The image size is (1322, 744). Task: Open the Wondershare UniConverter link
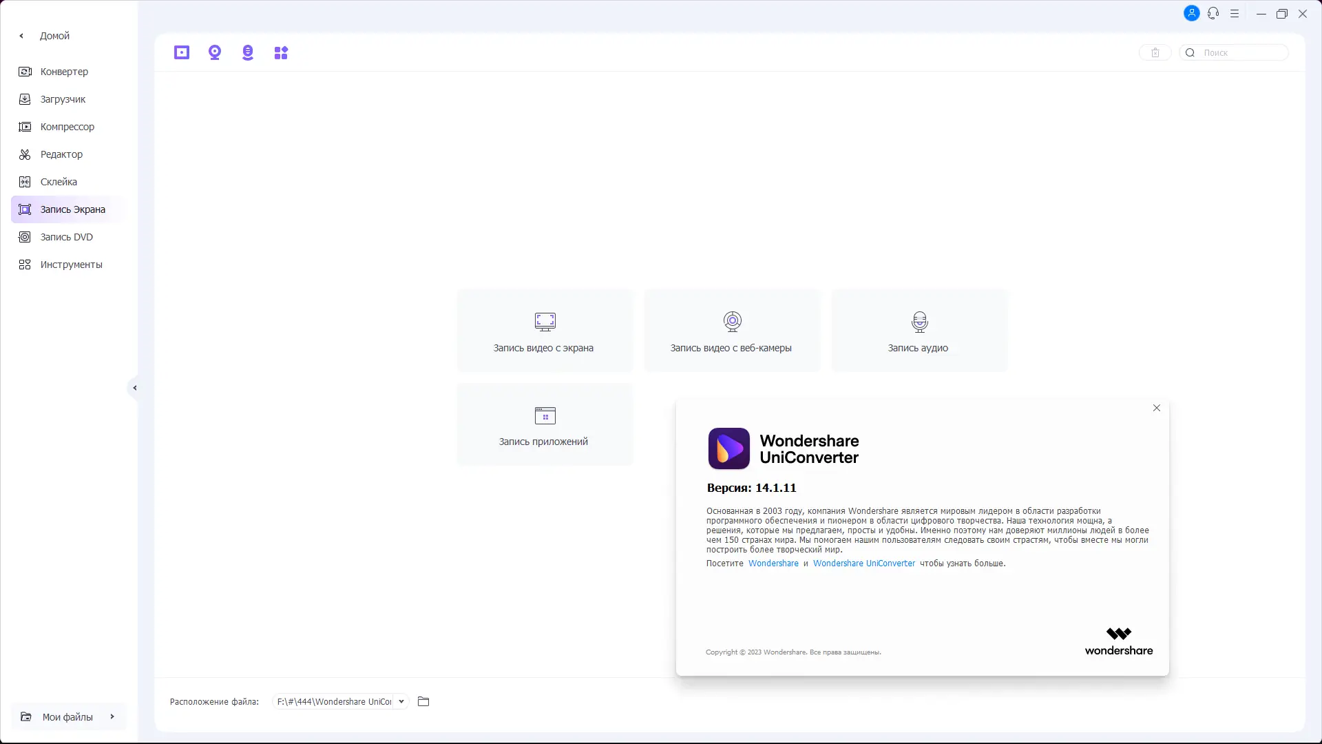pyautogui.click(x=864, y=564)
